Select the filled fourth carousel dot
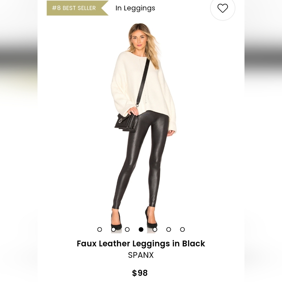282x282 pixels. pos(141,230)
